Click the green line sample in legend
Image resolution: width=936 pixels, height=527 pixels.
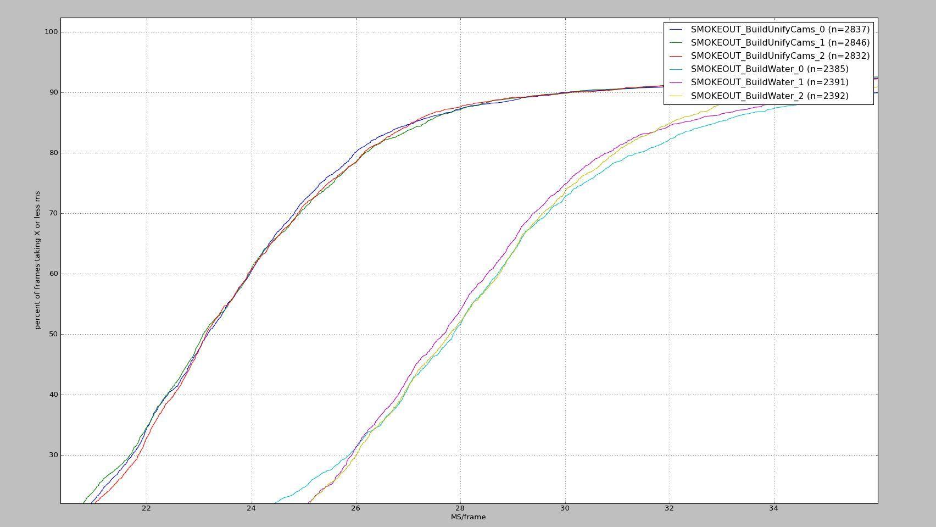676,42
